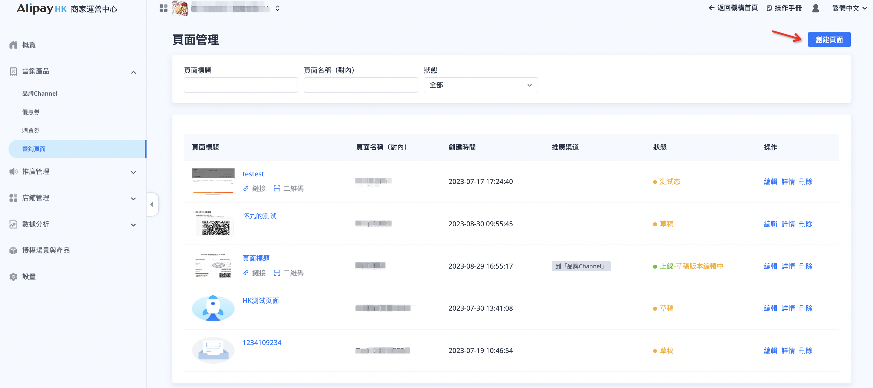Open the 狀態 dropdown showing 全部

click(480, 85)
